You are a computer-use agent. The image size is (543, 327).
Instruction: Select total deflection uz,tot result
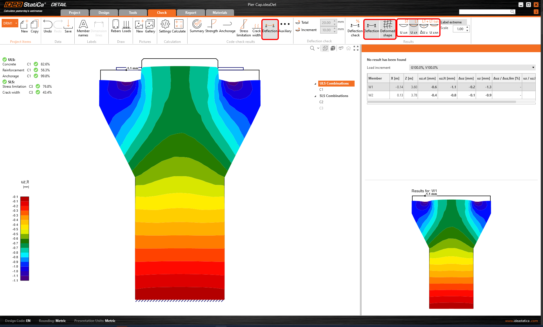[434, 28]
